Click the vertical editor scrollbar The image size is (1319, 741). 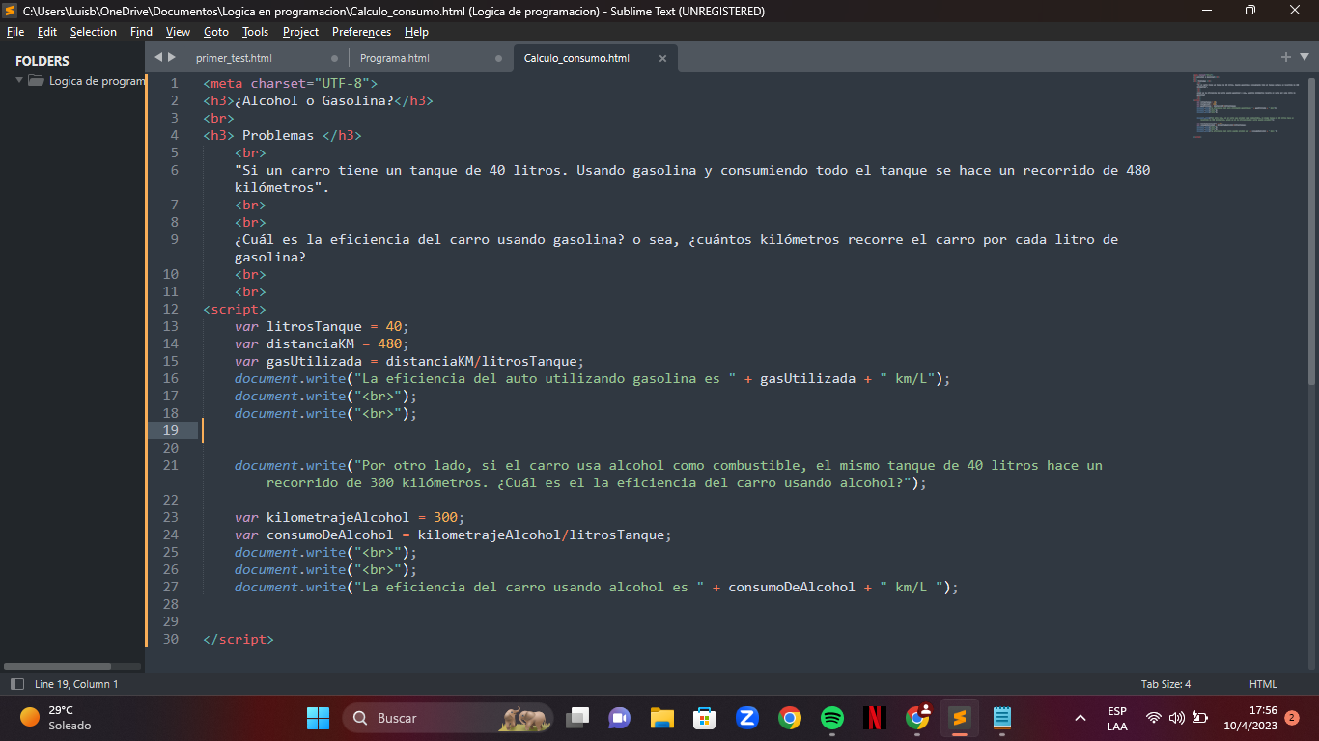[x=1310, y=232]
